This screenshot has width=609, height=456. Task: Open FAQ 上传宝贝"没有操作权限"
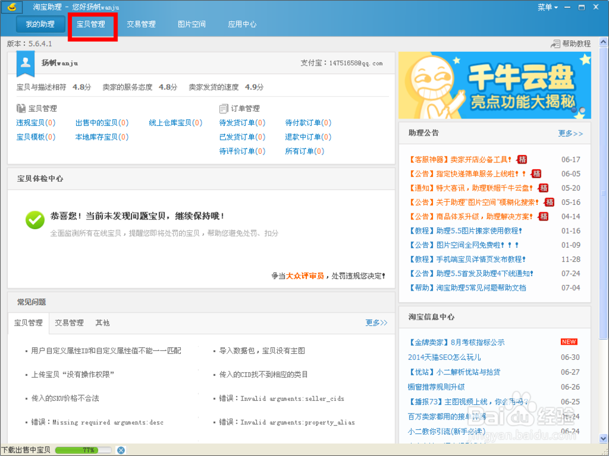click(x=72, y=375)
